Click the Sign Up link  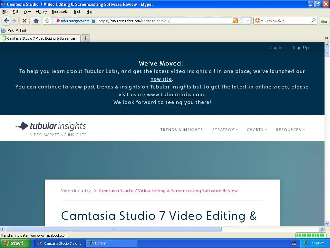pyautogui.click(x=301, y=47)
